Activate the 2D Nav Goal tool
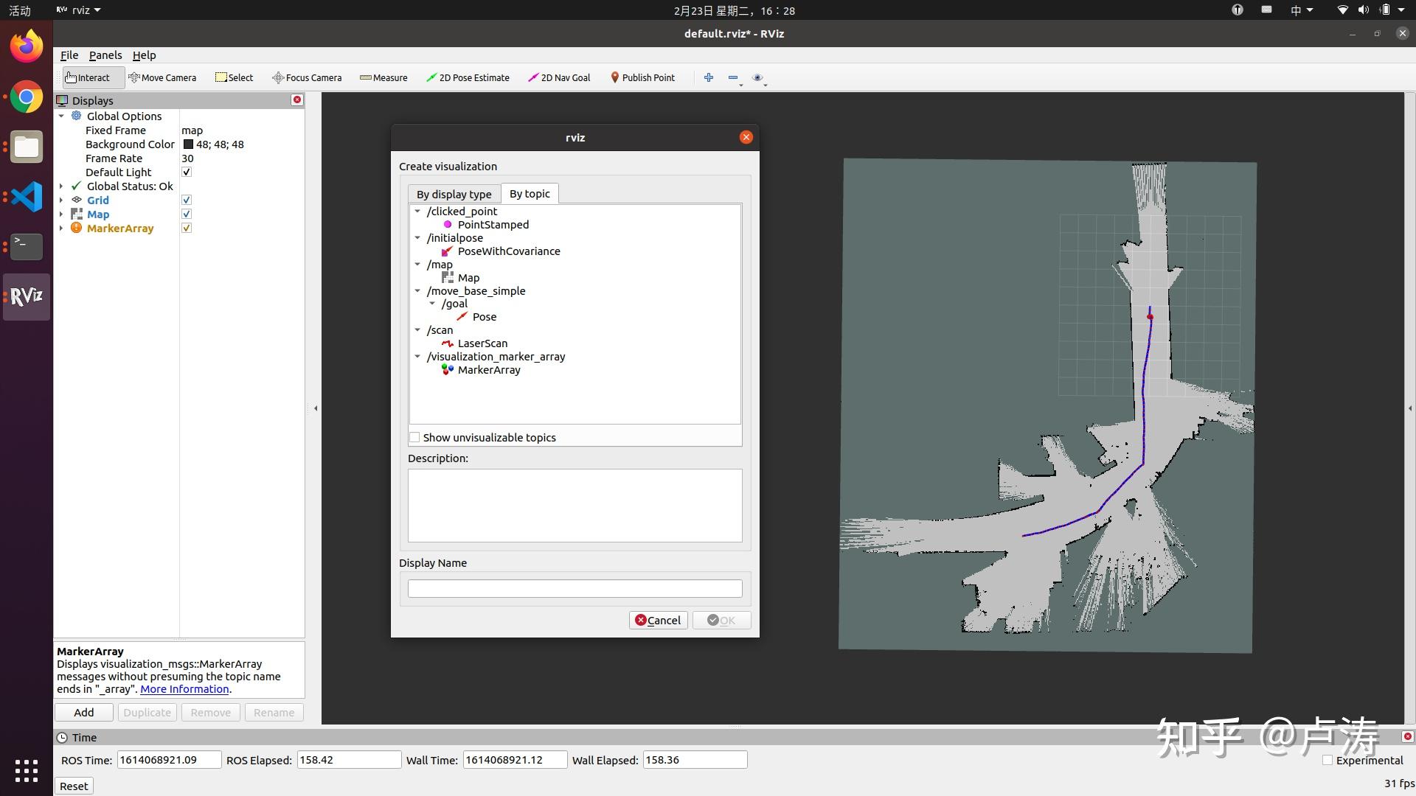 click(x=559, y=77)
